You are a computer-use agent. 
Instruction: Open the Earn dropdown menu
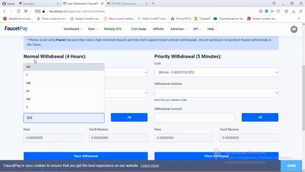point(93,29)
